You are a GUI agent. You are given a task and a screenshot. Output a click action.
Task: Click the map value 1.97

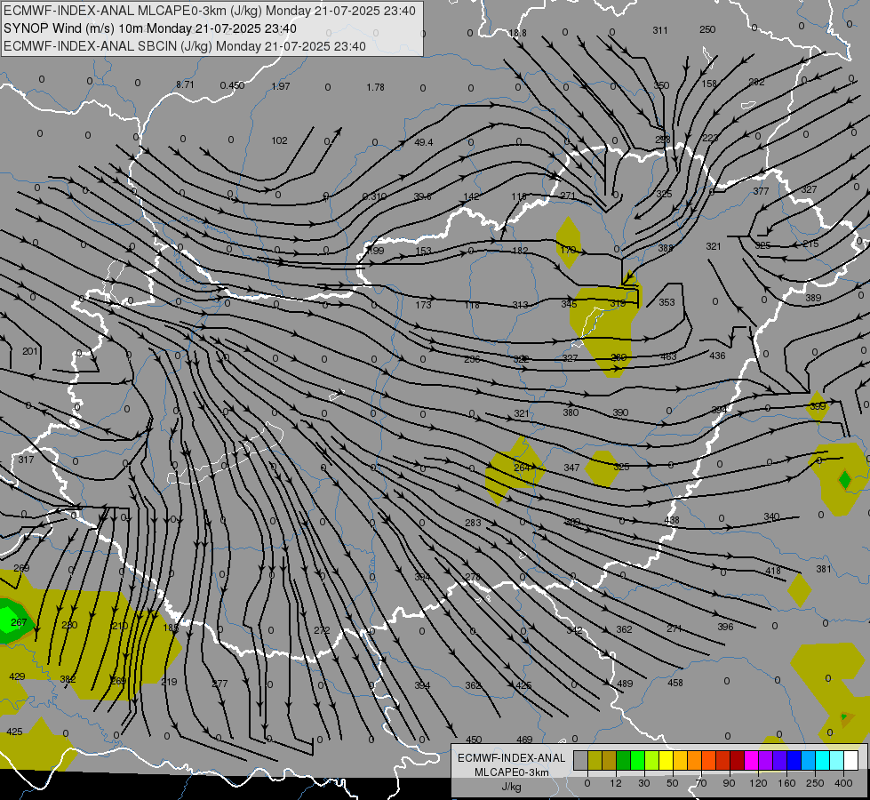pyautogui.click(x=281, y=86)
